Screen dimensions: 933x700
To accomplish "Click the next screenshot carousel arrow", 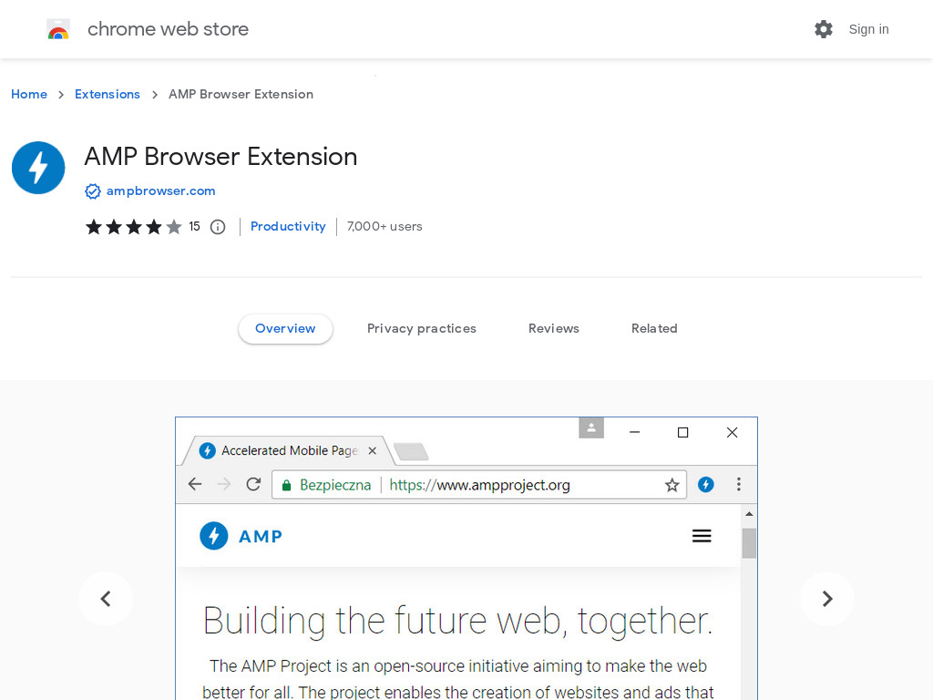I will click(827, 599).
